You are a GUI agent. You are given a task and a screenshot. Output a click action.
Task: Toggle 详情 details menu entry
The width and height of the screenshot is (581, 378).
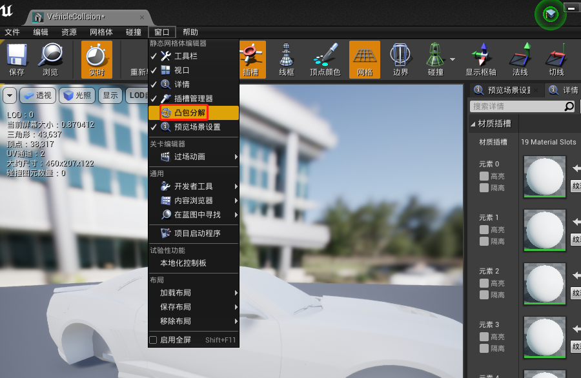tap(194, 85)
